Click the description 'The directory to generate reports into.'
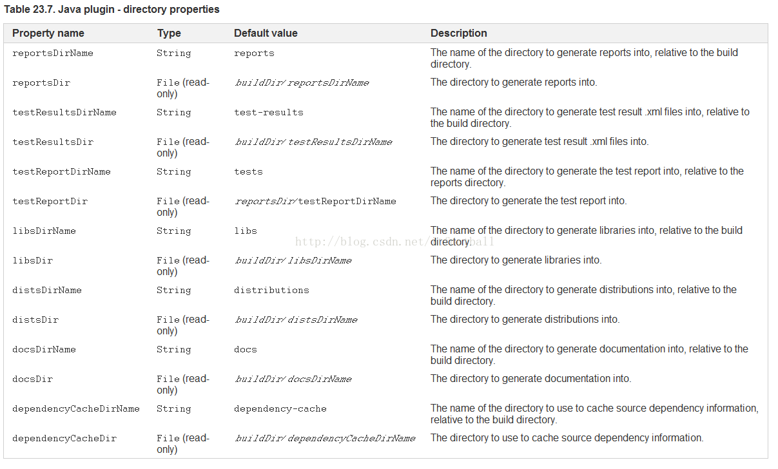Viewport: 778px width, 469px height. click(x=514, y=82)
